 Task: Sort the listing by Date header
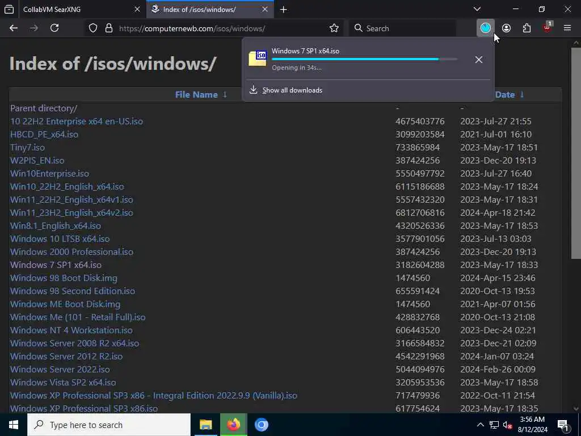point(504,95)
